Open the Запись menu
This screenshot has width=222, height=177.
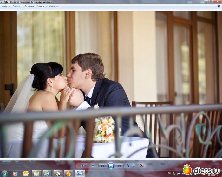point(42,6)
